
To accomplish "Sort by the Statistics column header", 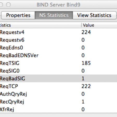I will coord(41,25).
